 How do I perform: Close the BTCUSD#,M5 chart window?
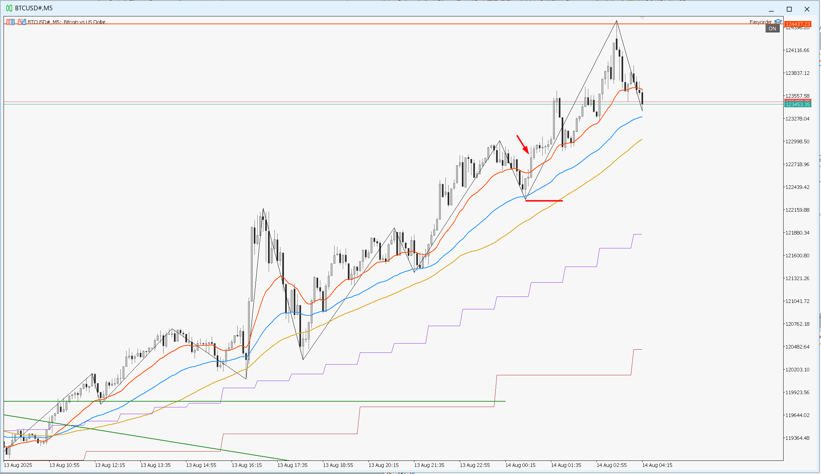pyautogui.click(x=807, y=9)
